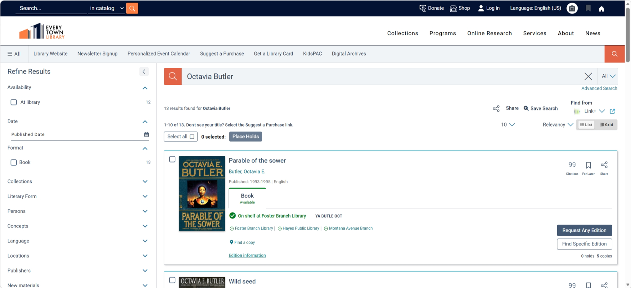Clear the Octavia Butler search with X
Viewport: 631px width, 288px height.
point(588,76)
